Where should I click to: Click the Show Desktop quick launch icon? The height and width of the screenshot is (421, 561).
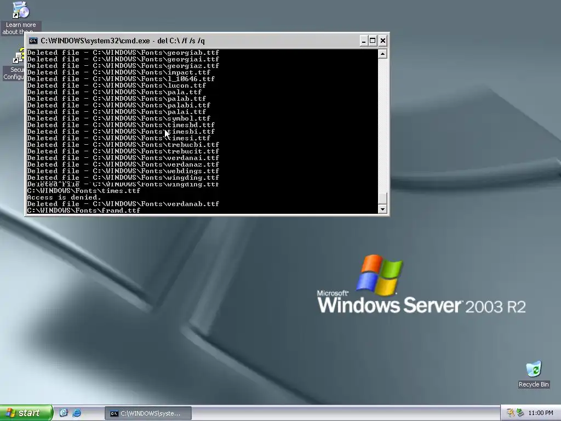click(64, 413)
